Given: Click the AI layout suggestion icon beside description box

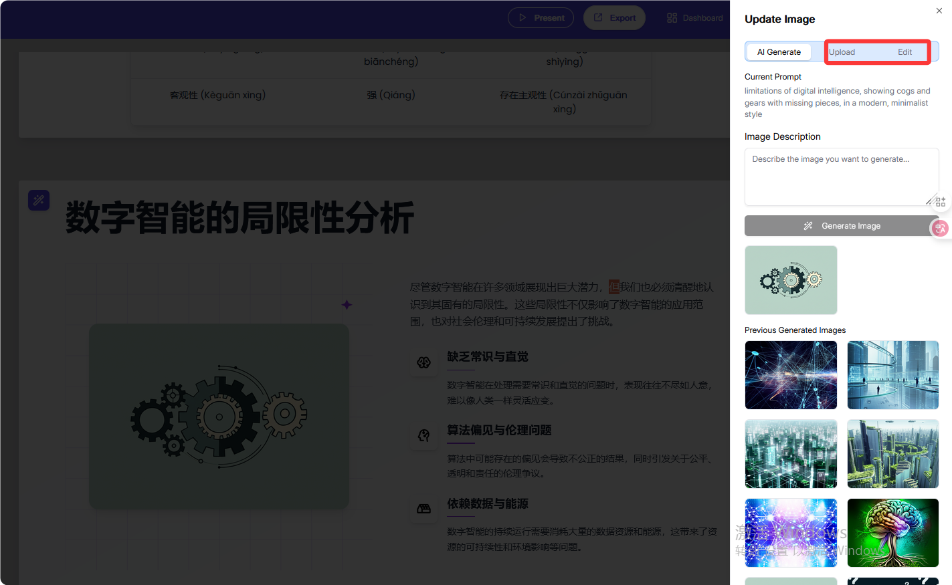Looking at the screenshot, I should point(941,201).
